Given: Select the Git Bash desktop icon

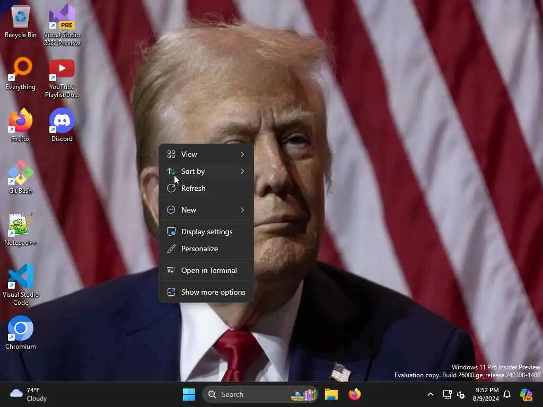Looking at the screenshot, I should tap(21, 178).
